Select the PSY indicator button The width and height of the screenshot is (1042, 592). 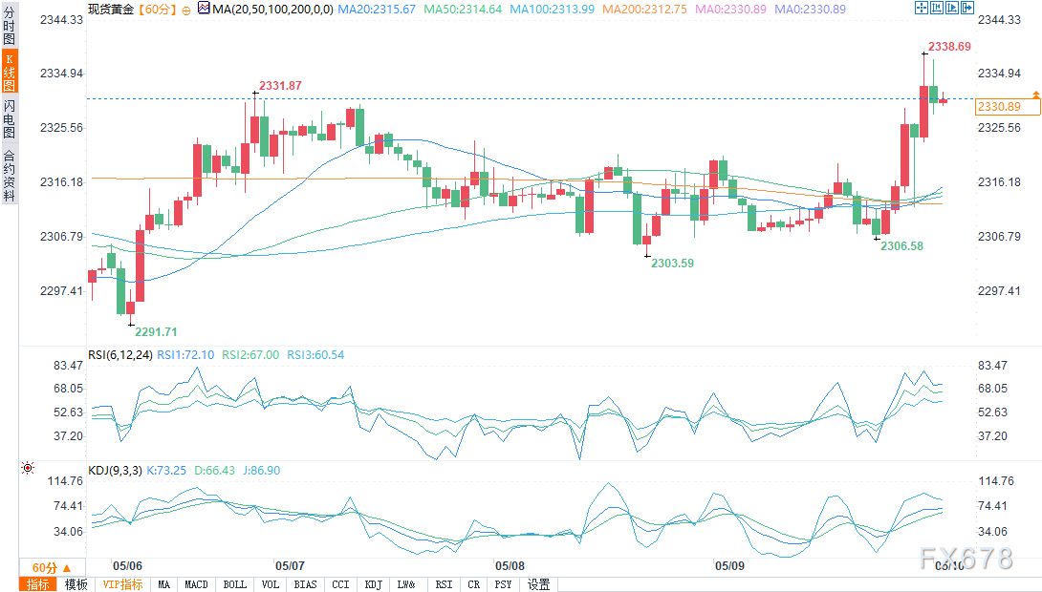click(503, 584)
